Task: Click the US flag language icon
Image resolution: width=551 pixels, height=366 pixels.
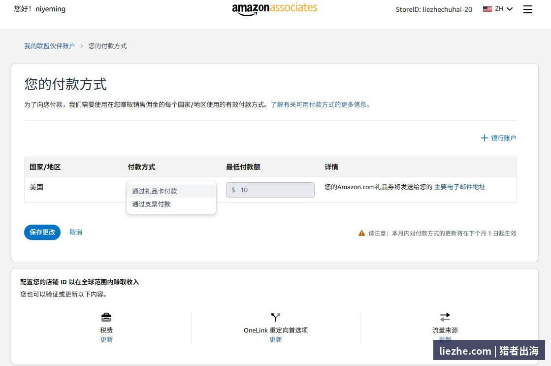Action: [x=487, y=9]
